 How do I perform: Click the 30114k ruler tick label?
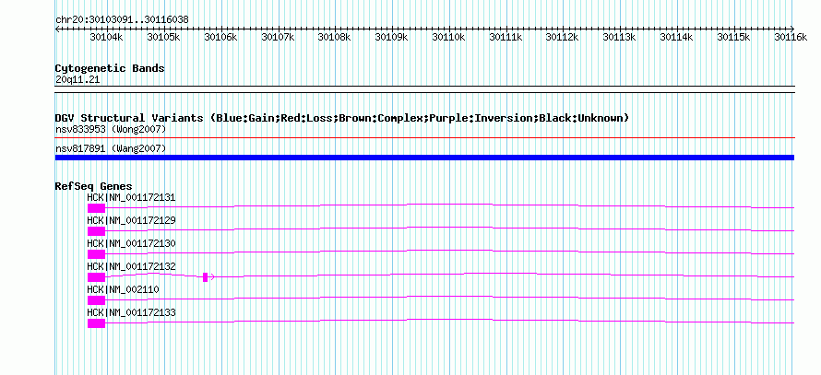click(x=676, y=37)
